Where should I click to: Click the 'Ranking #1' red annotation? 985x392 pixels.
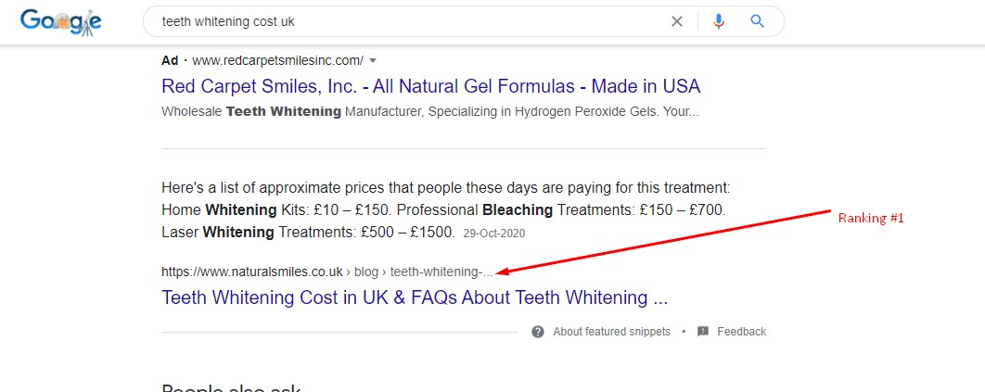pos(870,219)
